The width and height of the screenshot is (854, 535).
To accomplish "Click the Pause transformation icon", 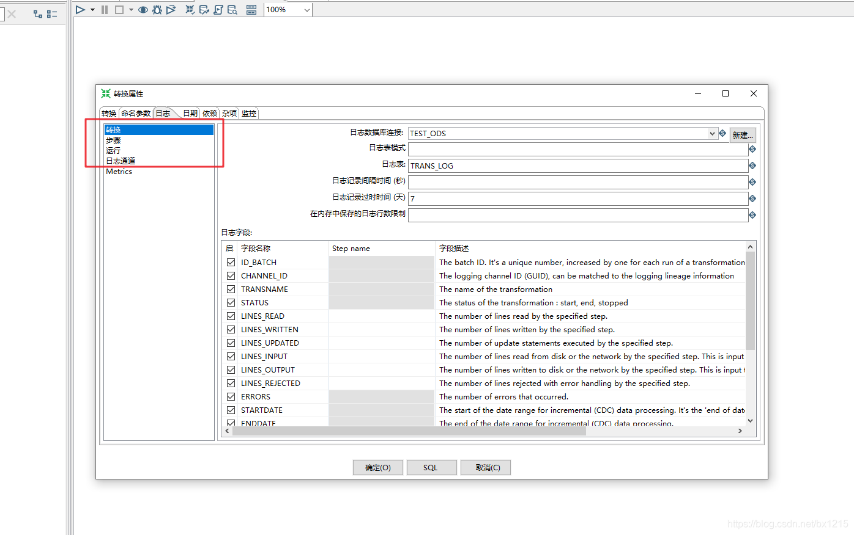I will click(x=105, y=10).
